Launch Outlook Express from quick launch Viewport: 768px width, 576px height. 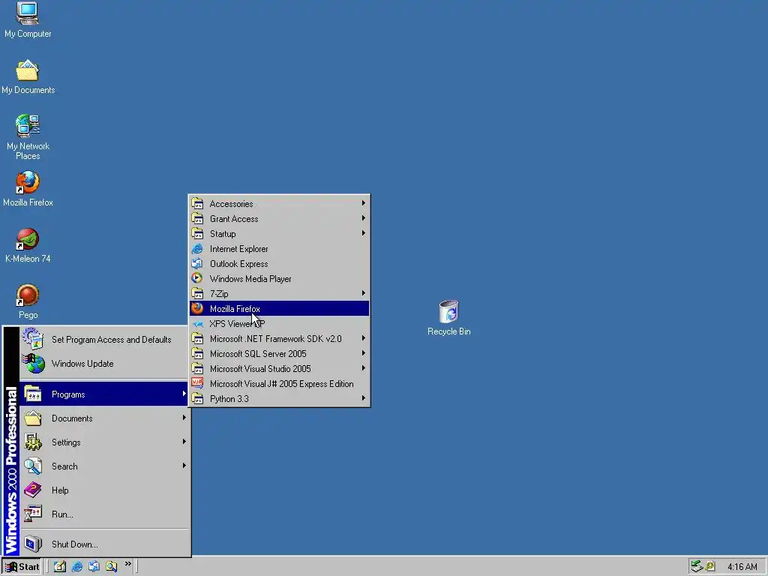tap(94, 566)
